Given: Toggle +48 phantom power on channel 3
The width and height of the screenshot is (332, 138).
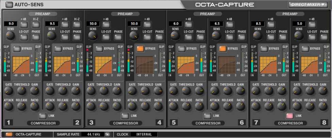Looking at the screenshot, I should [x=107, y=25].
